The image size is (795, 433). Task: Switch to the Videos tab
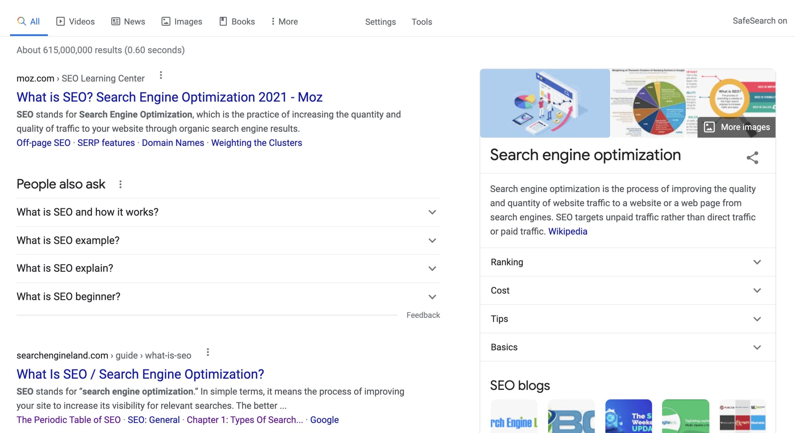click(75, 21)
